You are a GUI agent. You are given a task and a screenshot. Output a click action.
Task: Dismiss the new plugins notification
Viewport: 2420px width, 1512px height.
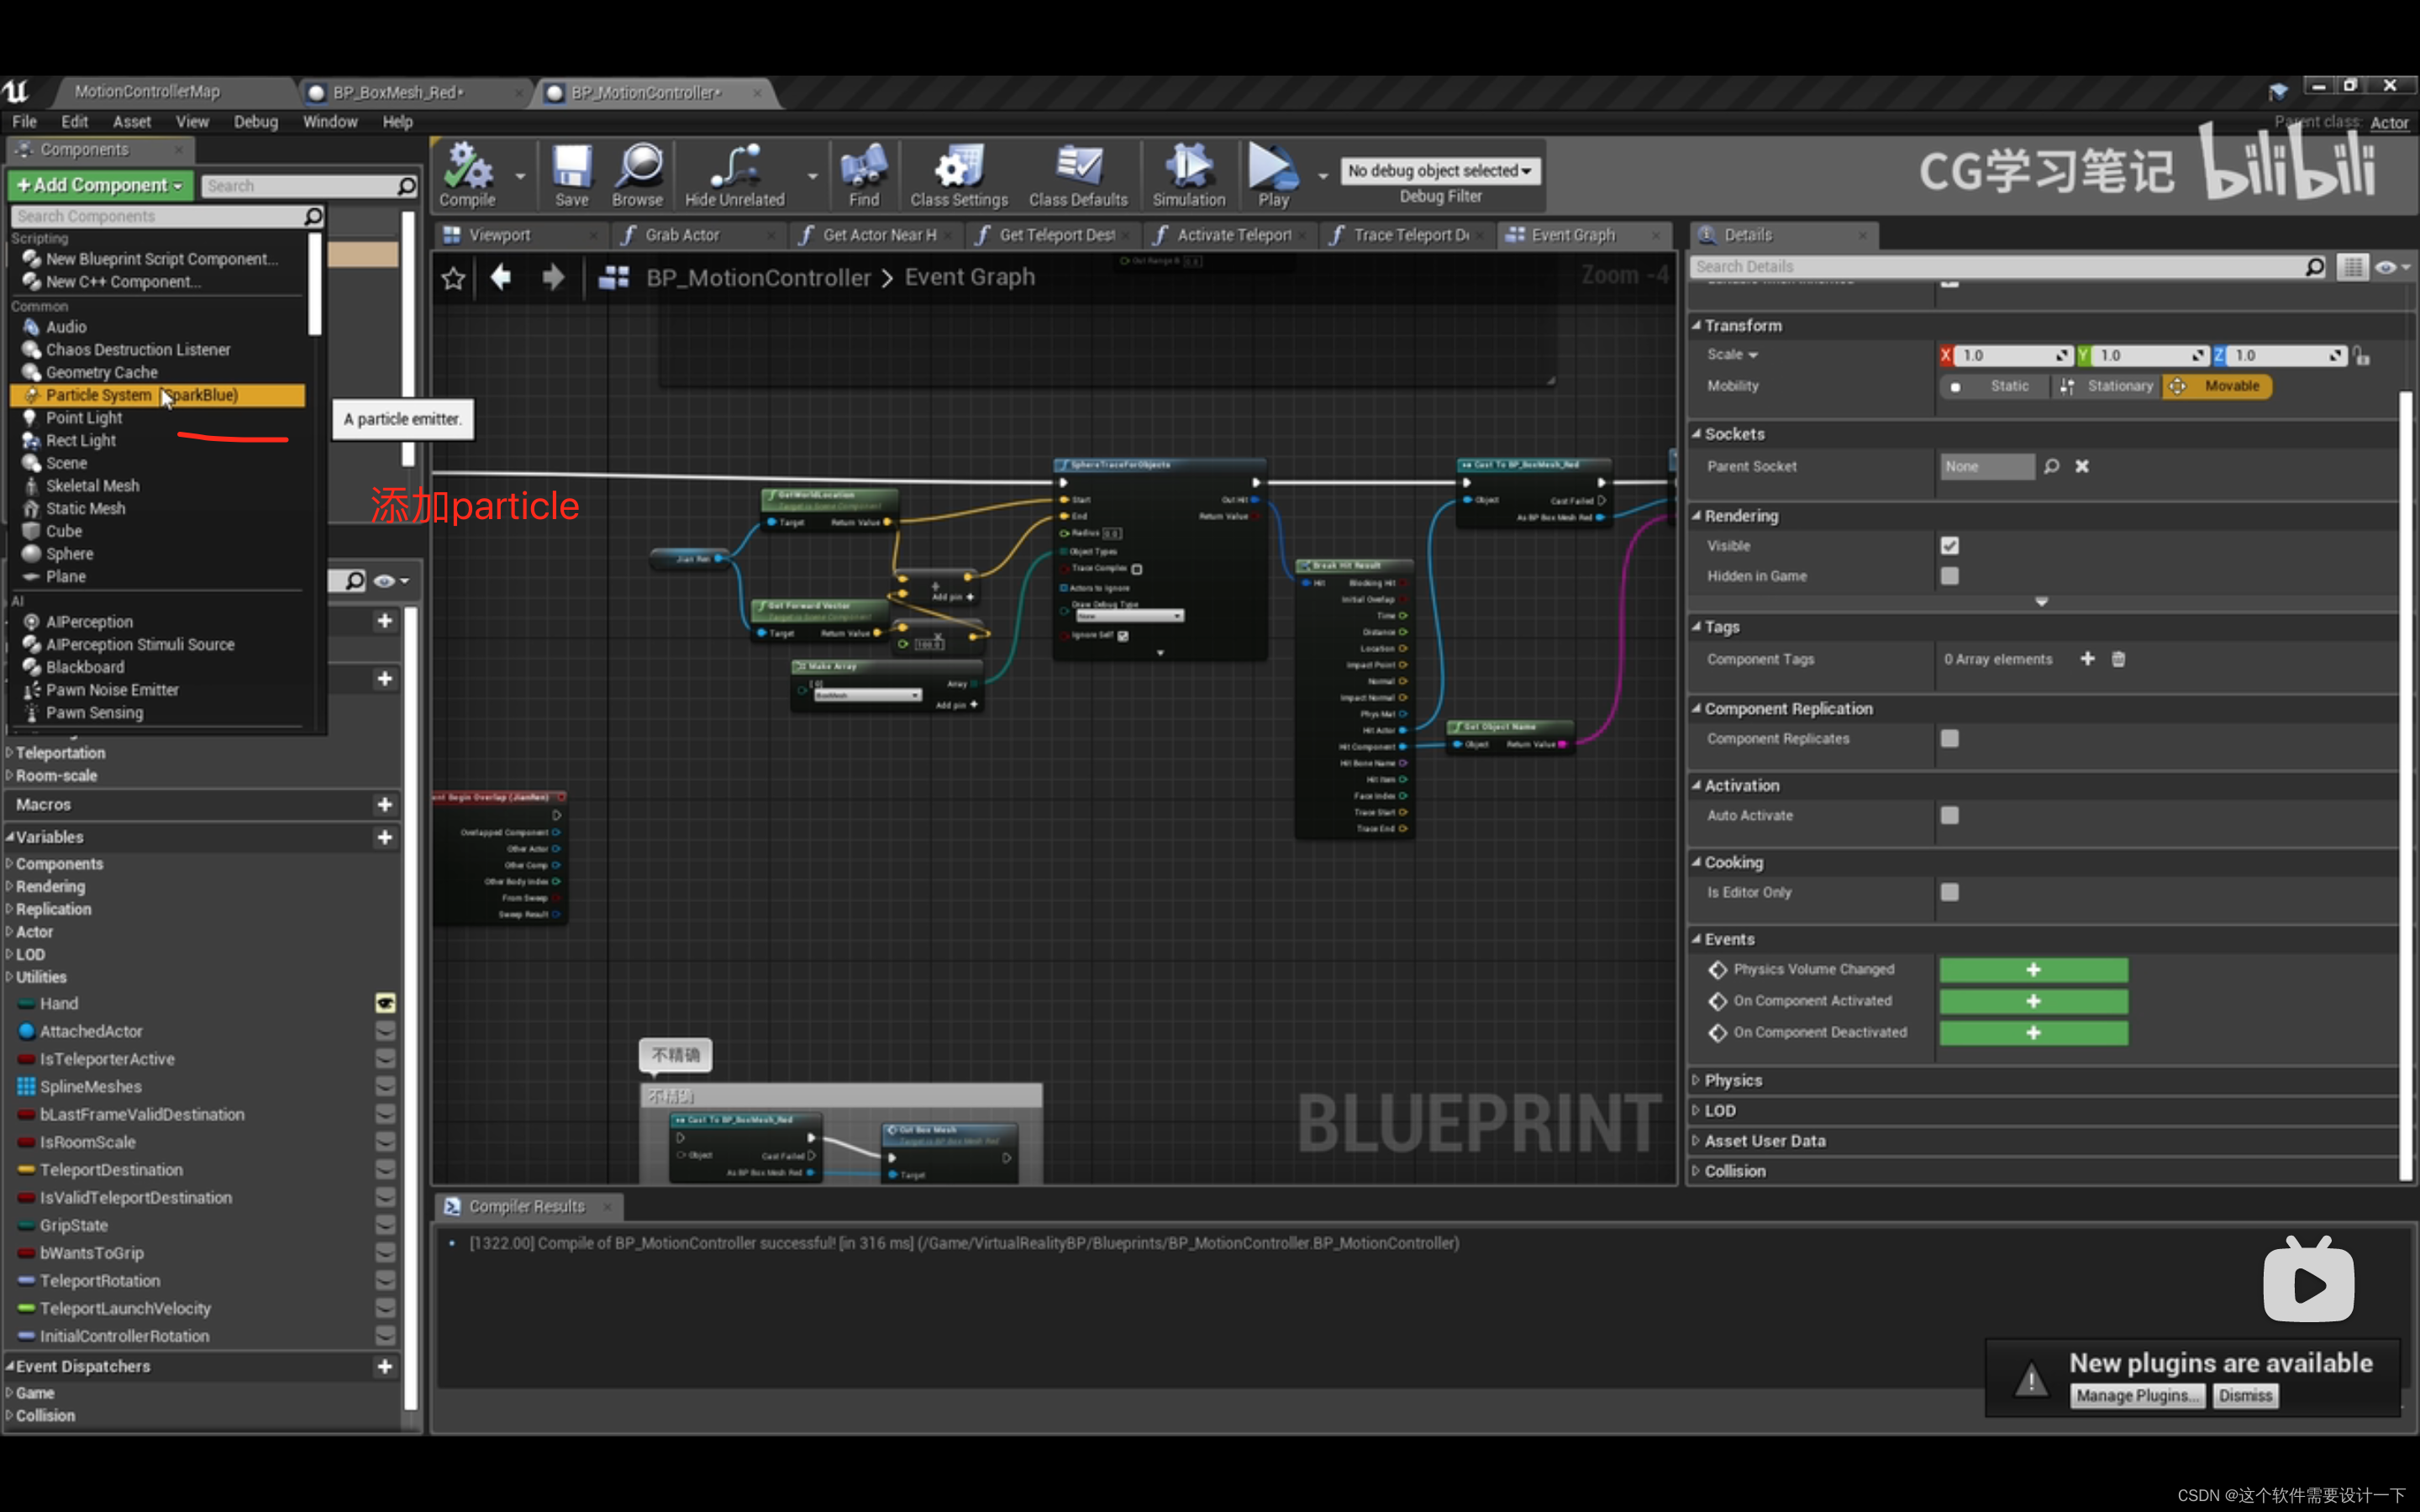(2245, 1396)
